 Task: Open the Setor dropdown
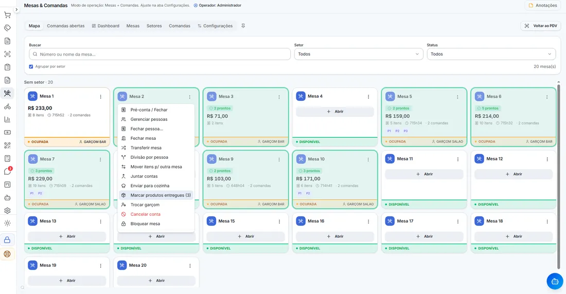[359, 54]
